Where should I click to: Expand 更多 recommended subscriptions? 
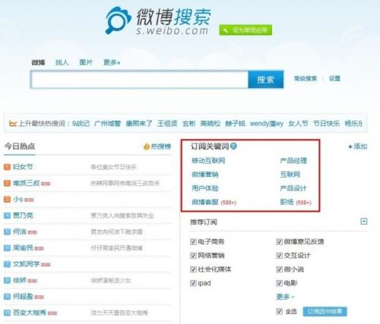[x=285, y=297]
